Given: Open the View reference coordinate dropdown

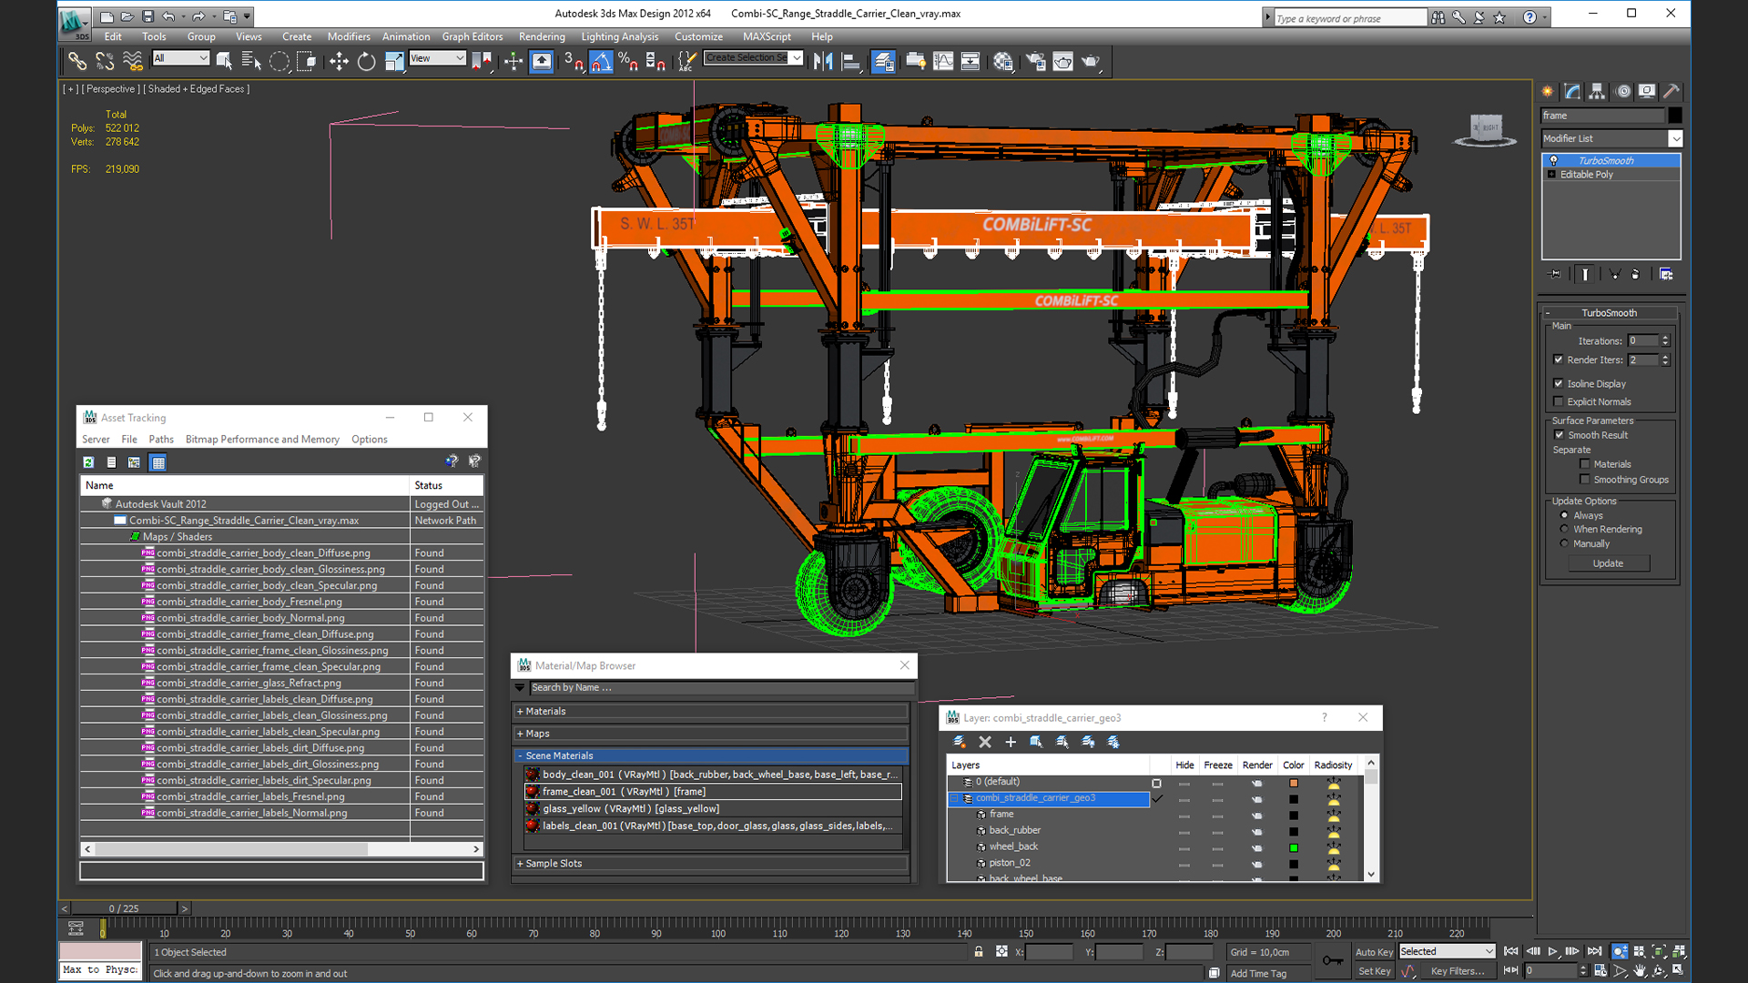Looking at the screenshot, I should [438, 58].
